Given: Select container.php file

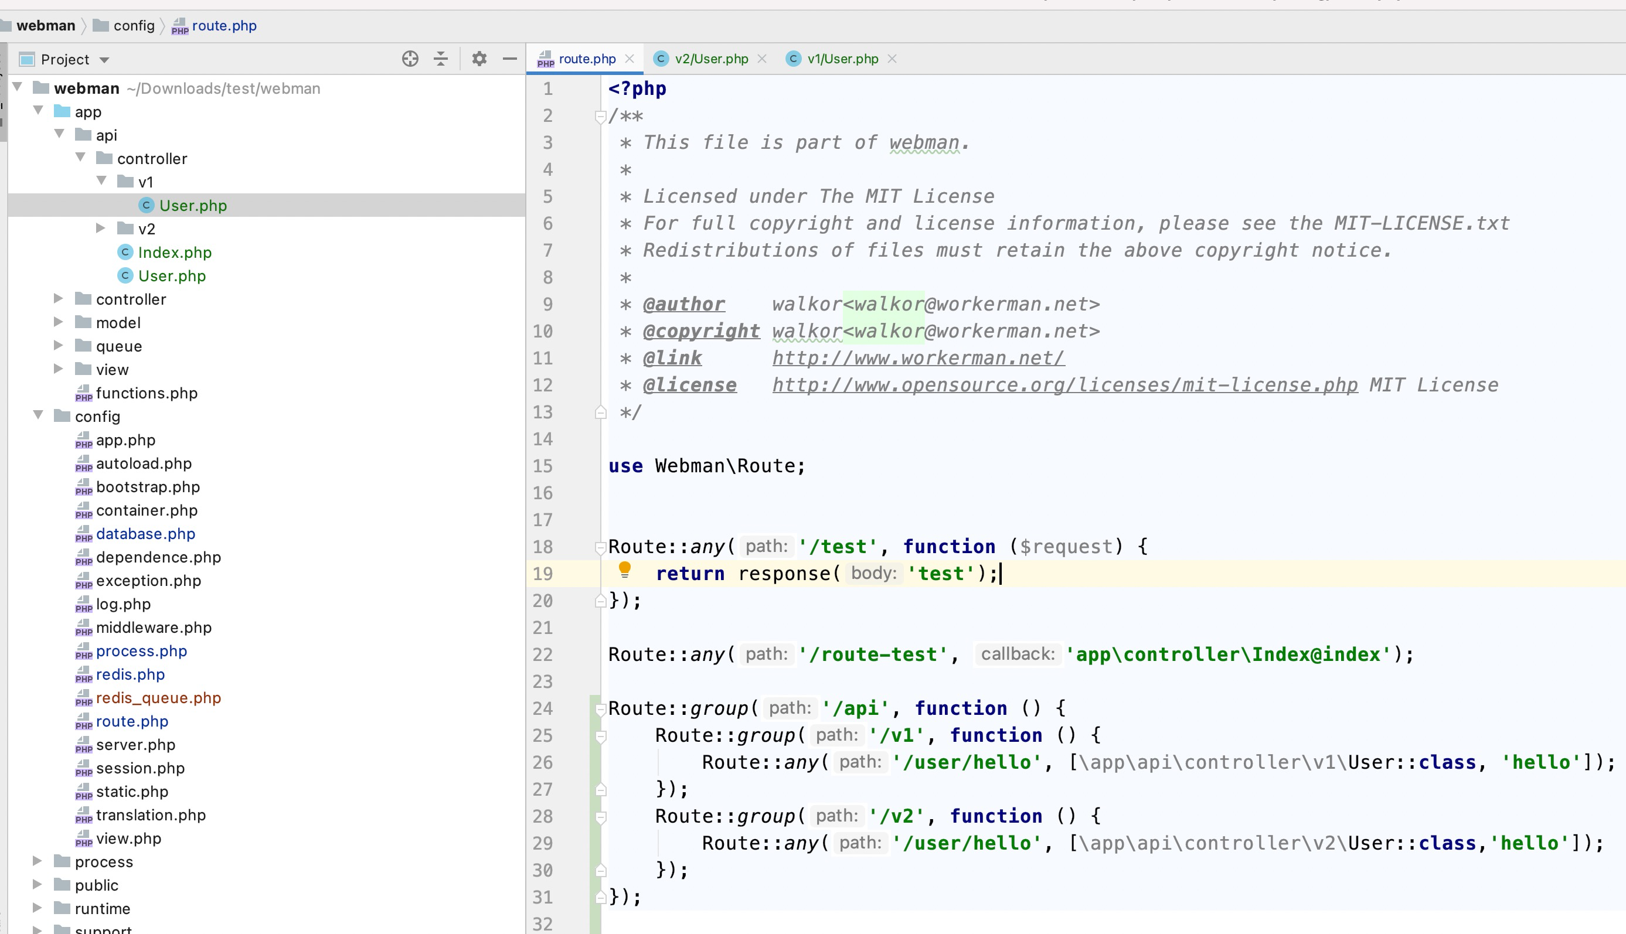Looking at the screenshot, I should pyautogui.click(x=147, y=510).
